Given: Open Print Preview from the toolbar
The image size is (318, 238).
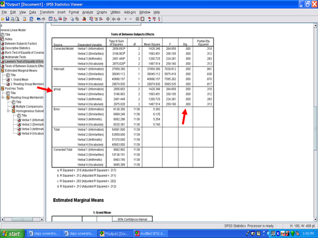Looking at the screenshot, I should click(18, 19).
